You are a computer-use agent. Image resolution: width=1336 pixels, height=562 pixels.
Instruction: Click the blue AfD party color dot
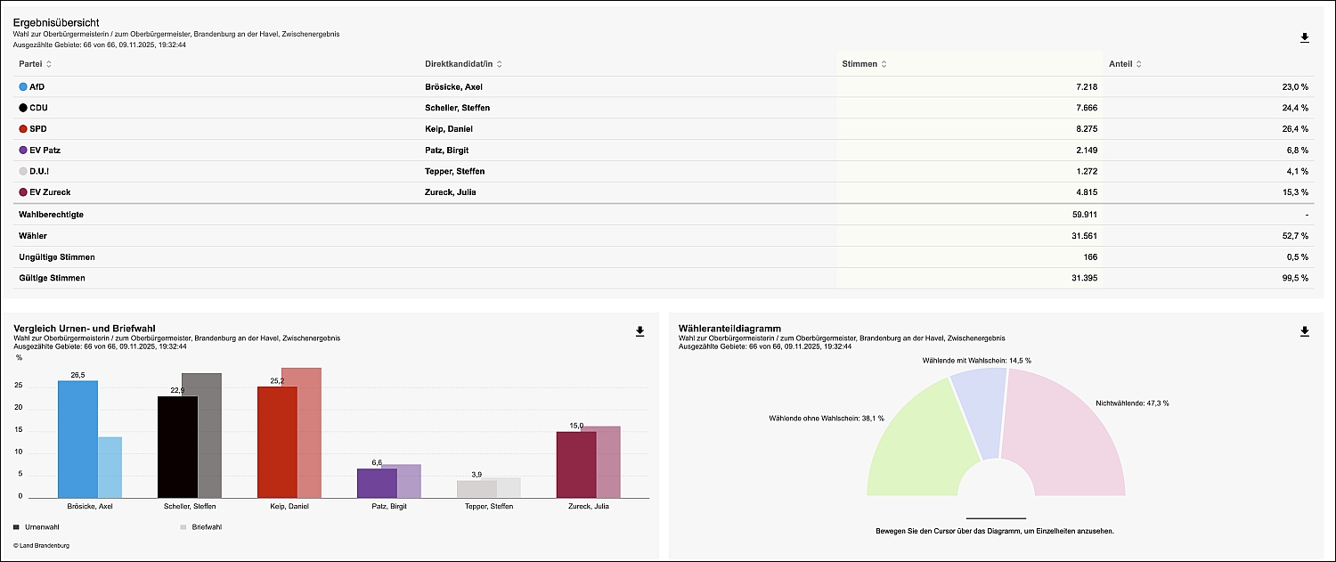(x=23, y=87)
